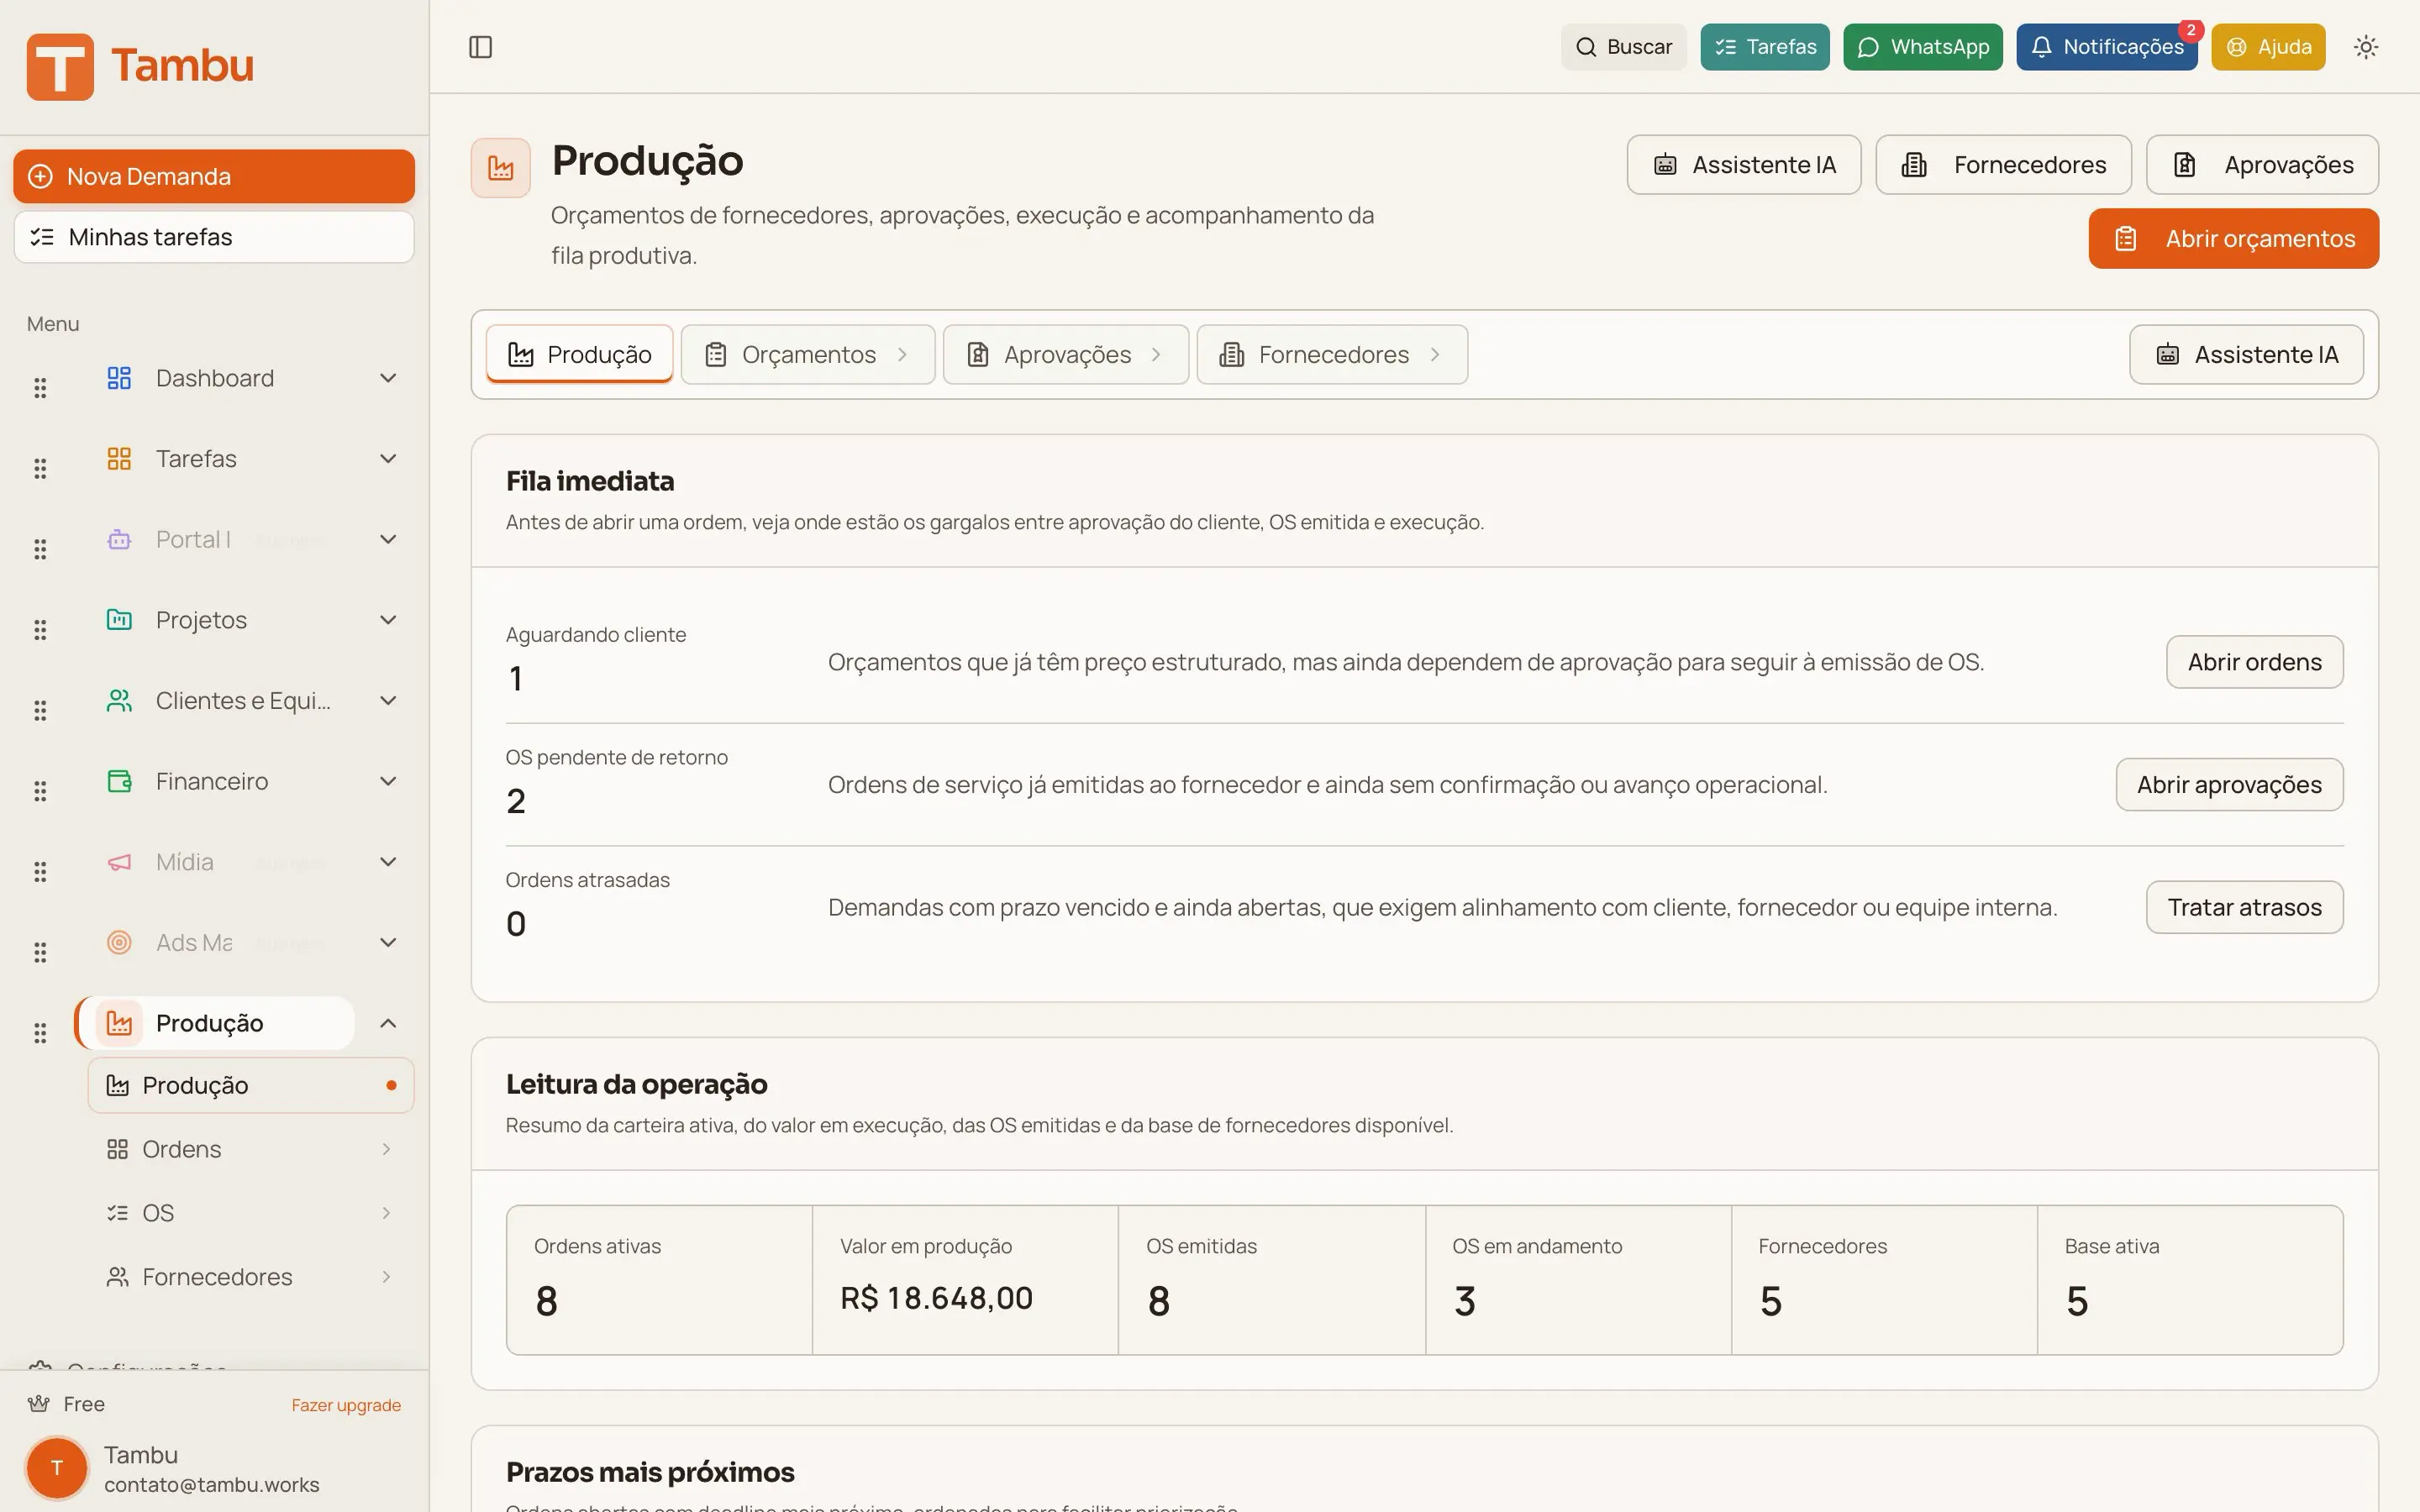Click the Nova Demanda entry

coord(213,176)
